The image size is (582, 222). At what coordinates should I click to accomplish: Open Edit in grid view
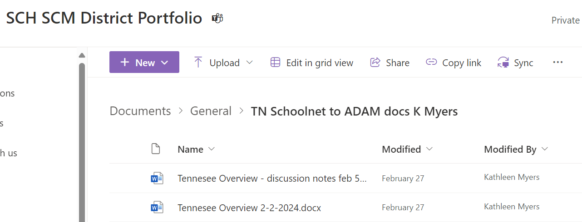(311, 63)
